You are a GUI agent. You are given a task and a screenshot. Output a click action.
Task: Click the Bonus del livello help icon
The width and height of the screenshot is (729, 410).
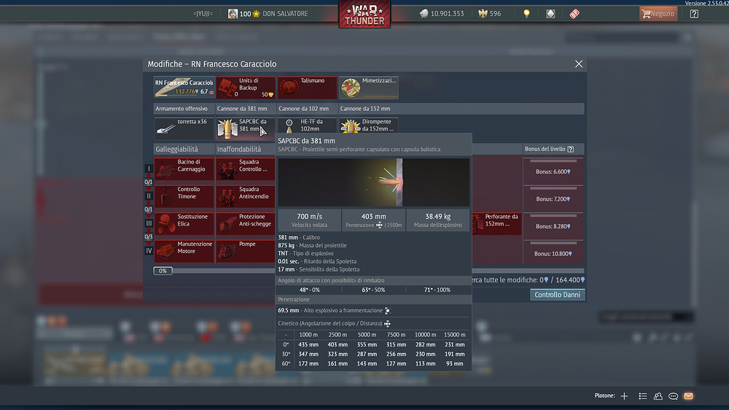pos(570,149)
